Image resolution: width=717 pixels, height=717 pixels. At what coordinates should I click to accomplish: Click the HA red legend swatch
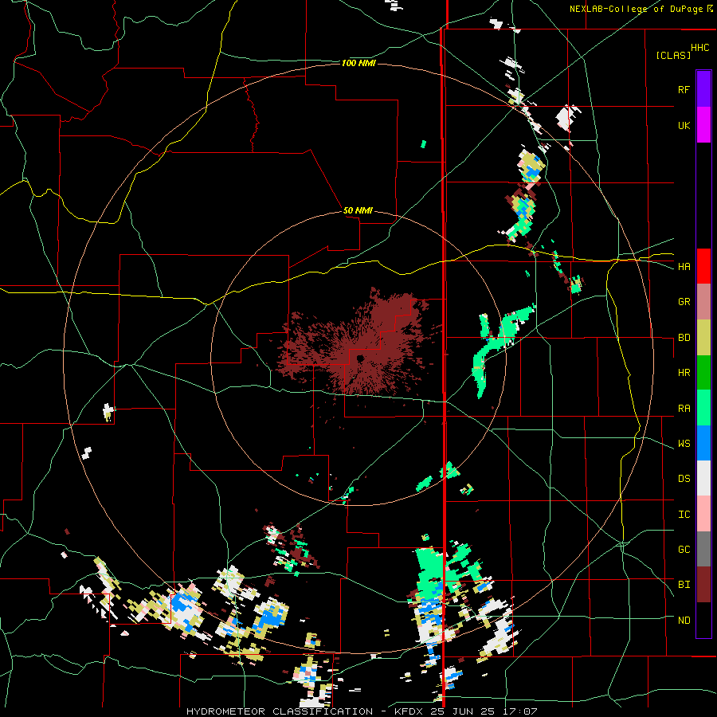pos(703,266)
